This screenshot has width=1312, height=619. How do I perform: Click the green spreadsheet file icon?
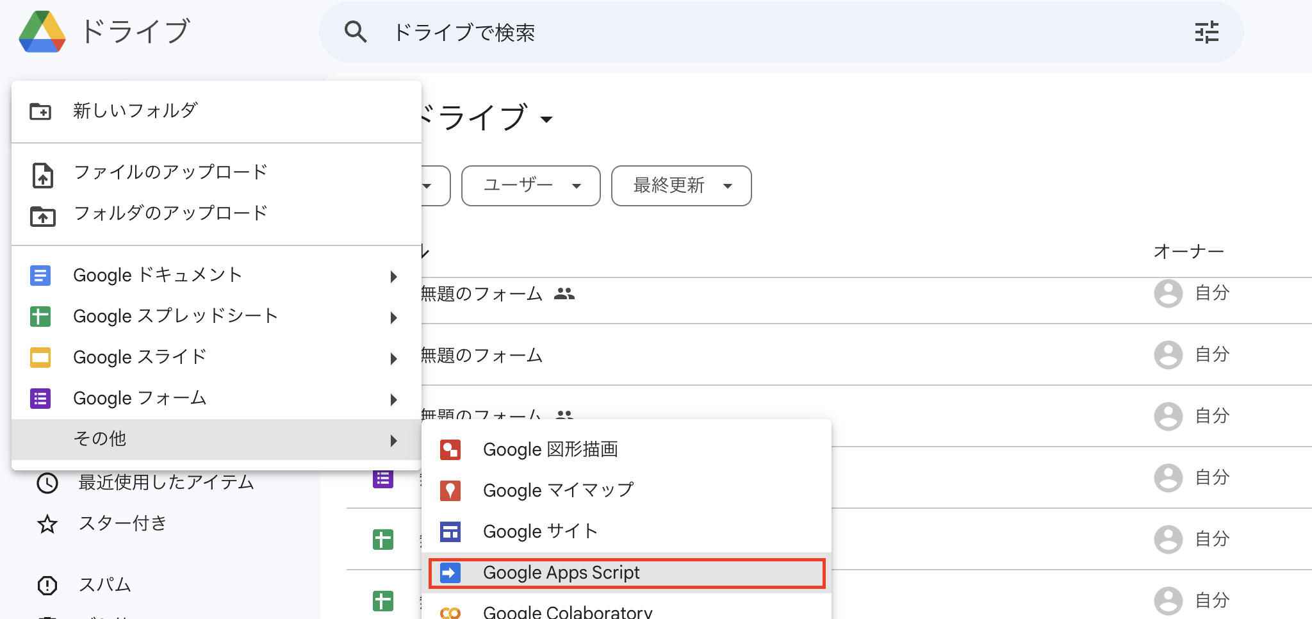(x=382, y=540)
